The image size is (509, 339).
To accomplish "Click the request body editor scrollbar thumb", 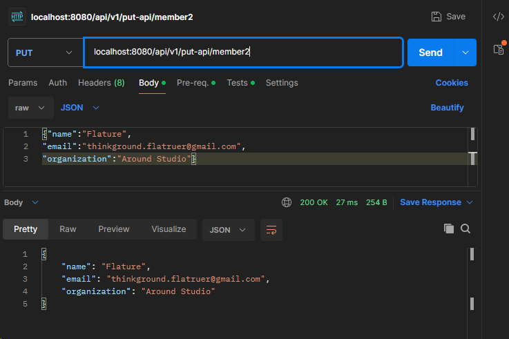I will (472, 134).
